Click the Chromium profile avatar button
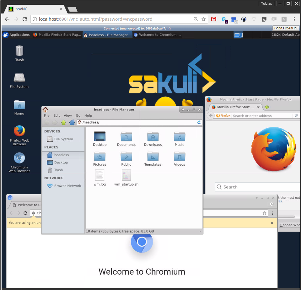The height and width of the screenshot is (290, 301). point(271,204)
